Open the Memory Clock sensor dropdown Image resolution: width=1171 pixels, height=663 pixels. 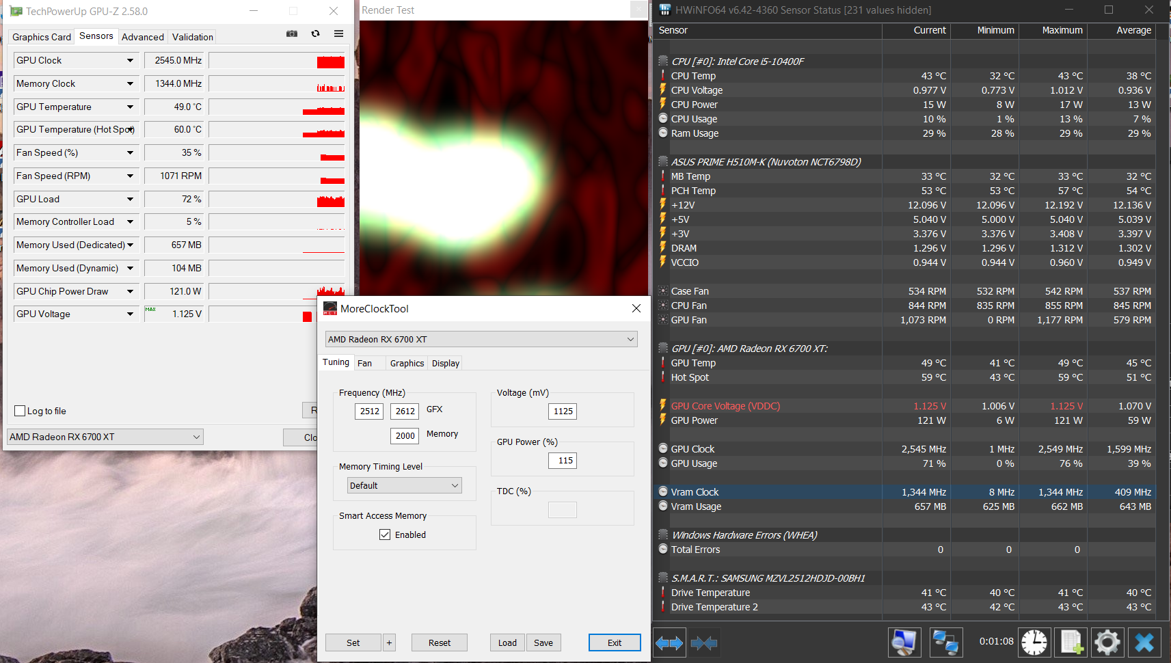point(130,83)
